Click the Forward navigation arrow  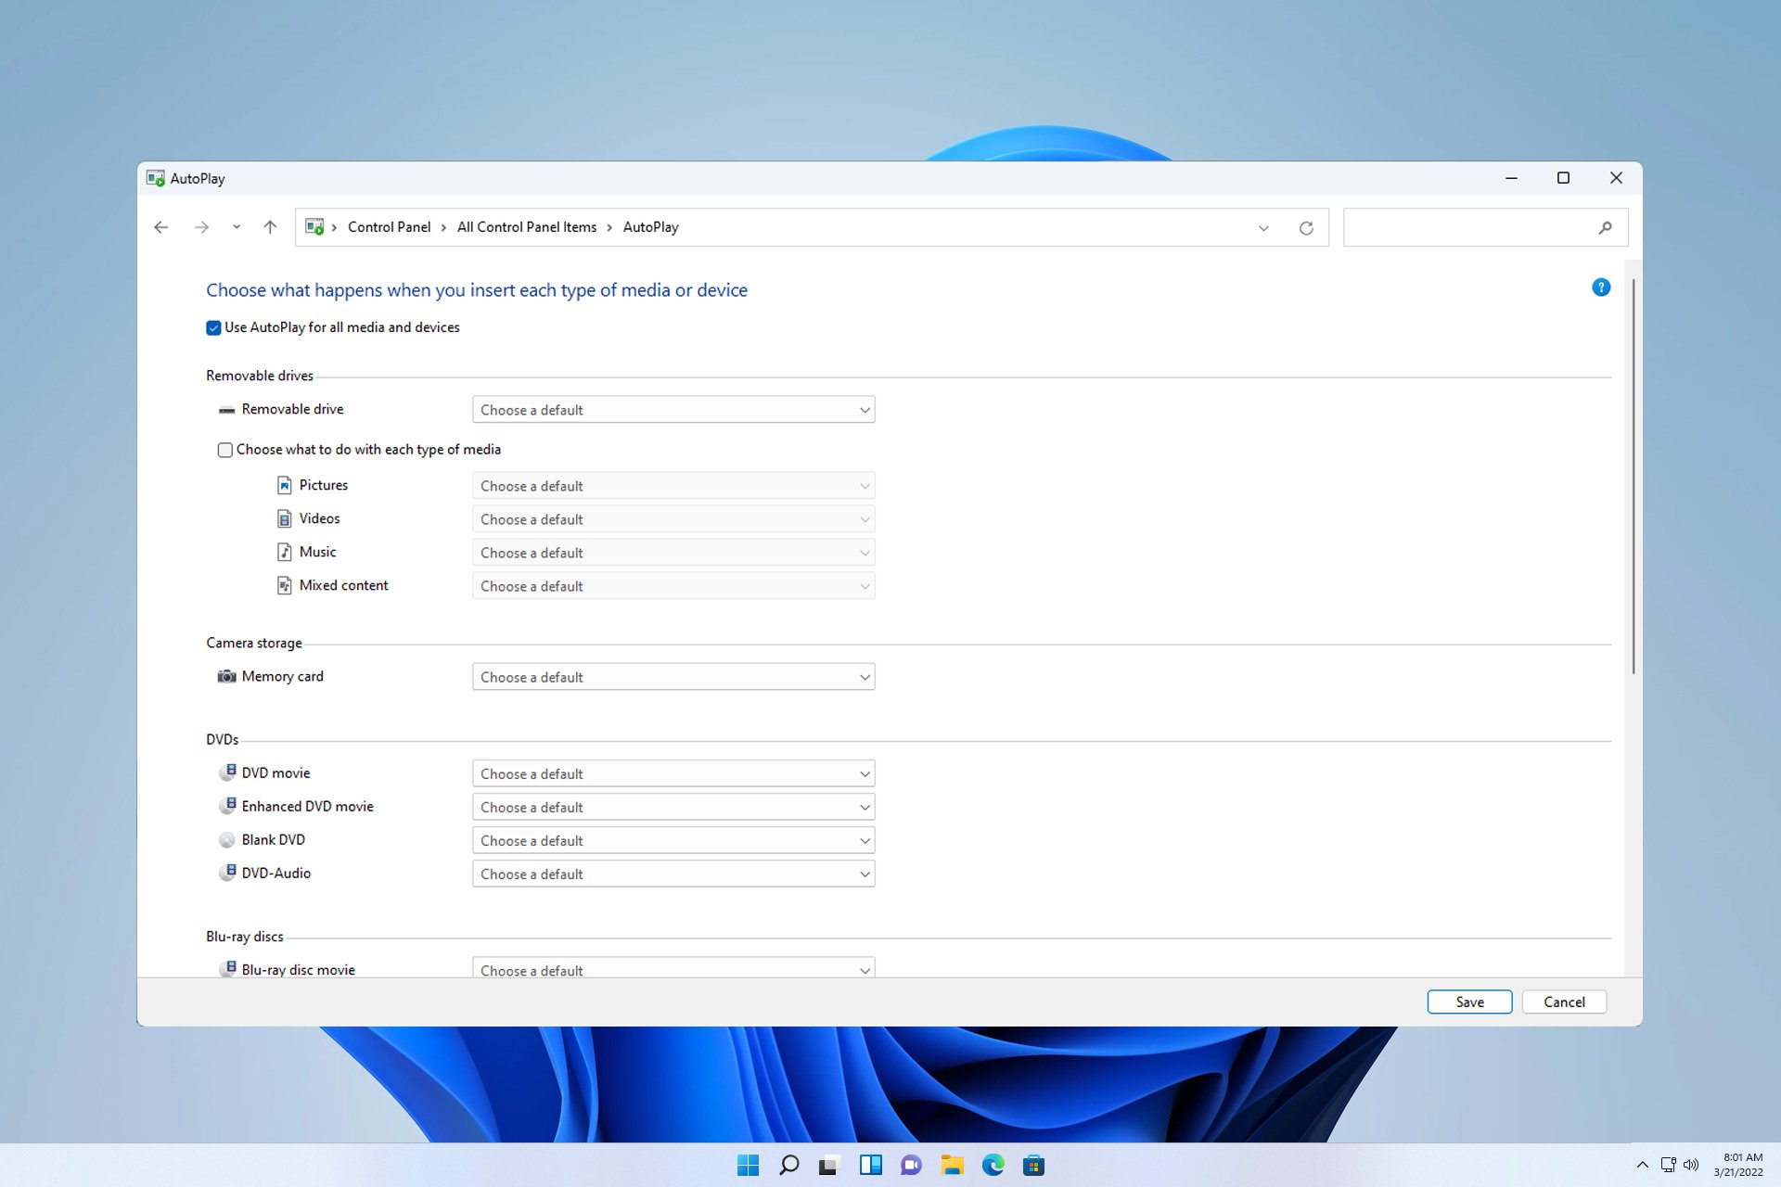coord(201,227)
